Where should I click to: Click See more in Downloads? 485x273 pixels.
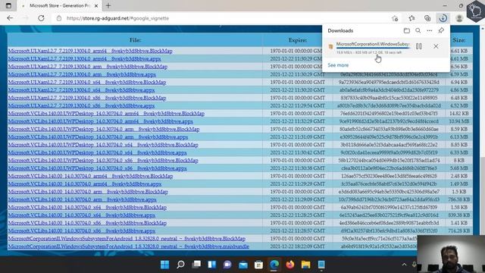tap(338, 65)
